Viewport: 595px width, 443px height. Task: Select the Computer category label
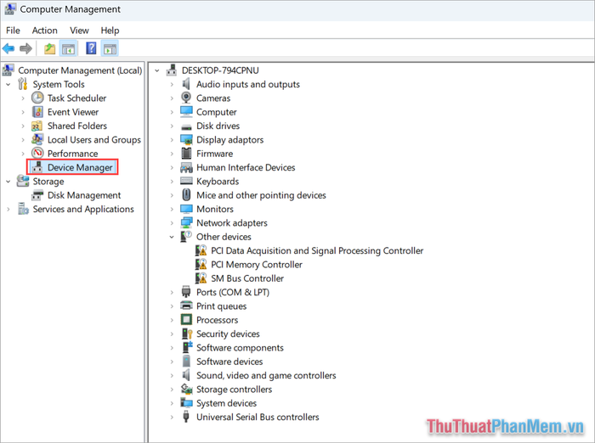[x=216, y=112]
